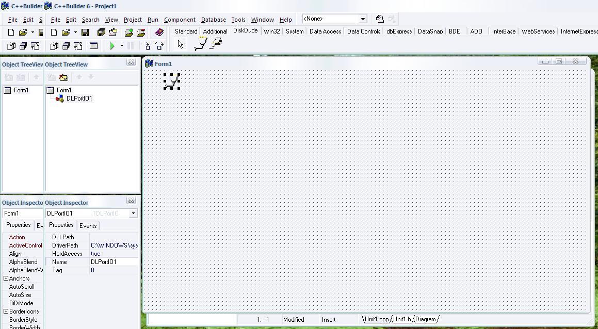Select the AlphaBlend property row
The image size is (598, 329).
[x=23, y=262]
